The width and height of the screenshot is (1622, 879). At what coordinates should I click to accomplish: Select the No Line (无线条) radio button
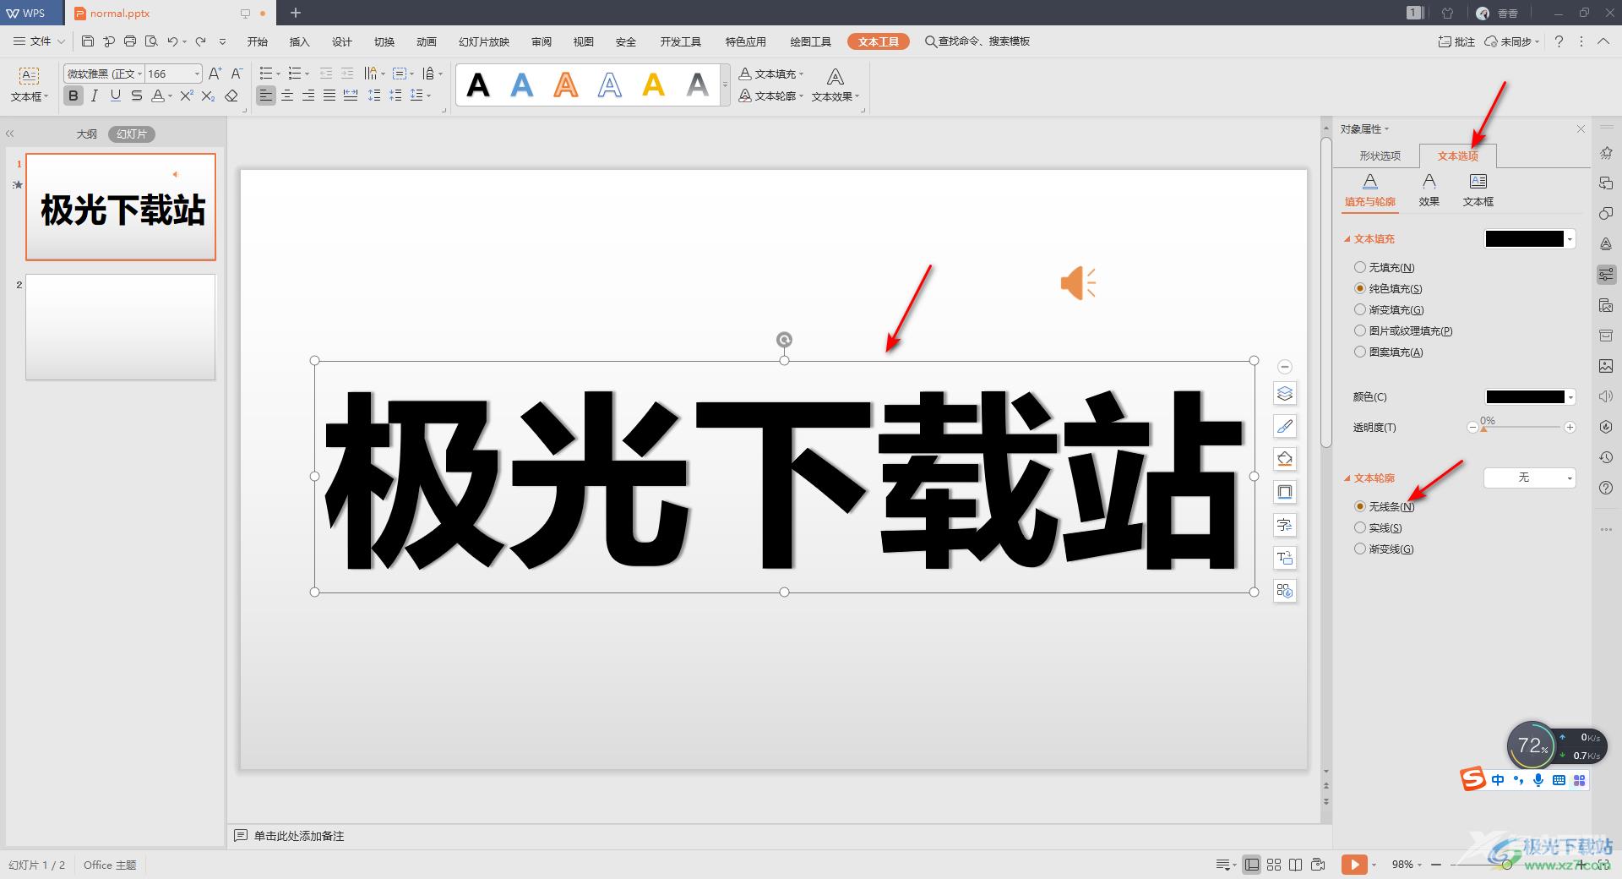(1360, 506)
